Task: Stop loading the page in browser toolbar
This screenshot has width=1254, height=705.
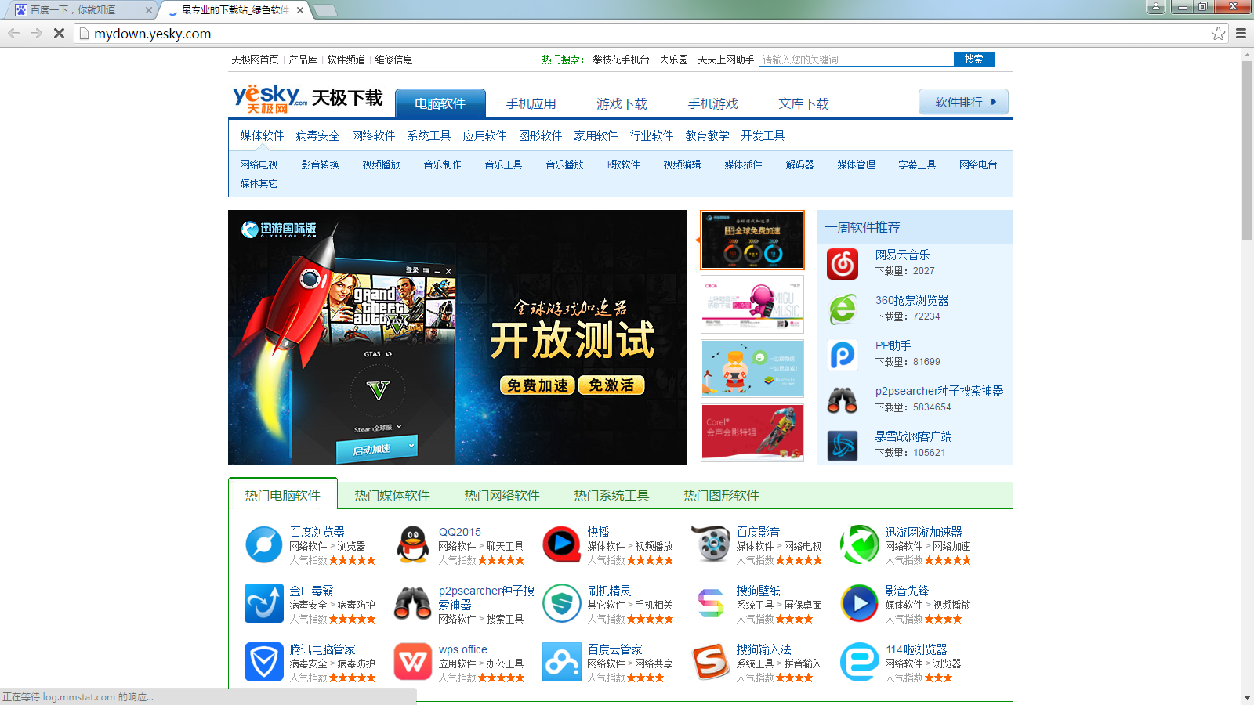Action: (59, 34)
